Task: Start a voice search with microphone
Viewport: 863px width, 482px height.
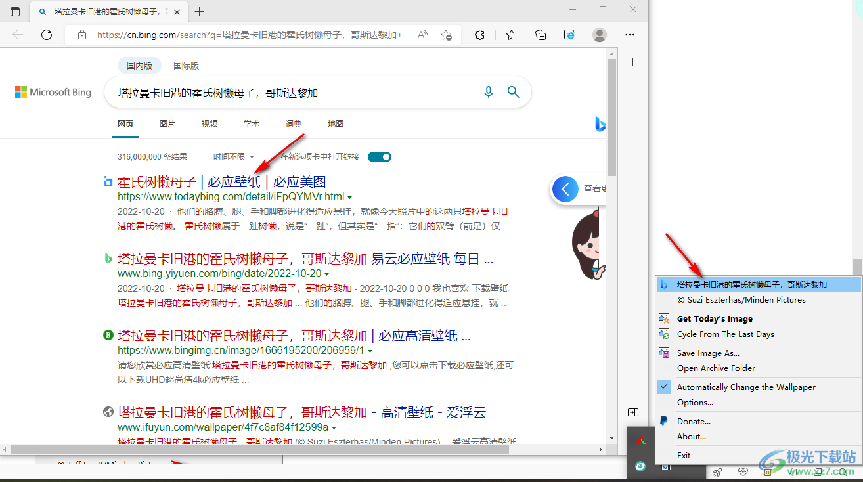Action: point(488,92)
